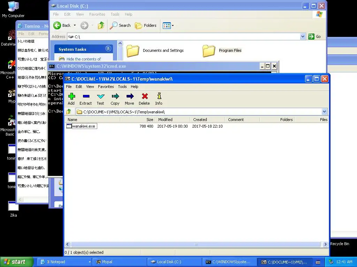357x267 pixels.
Task: Click modified date 2017-05-19 00:30
Action: point(172,126)
